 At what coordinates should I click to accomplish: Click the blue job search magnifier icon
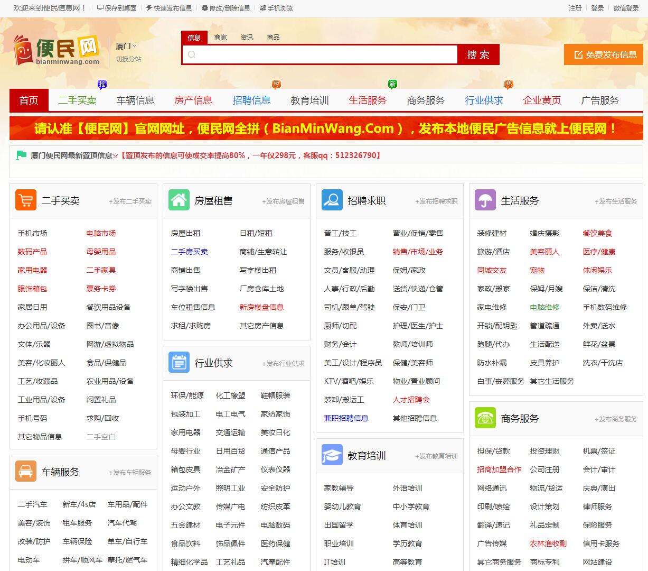[x=332, y=200]
